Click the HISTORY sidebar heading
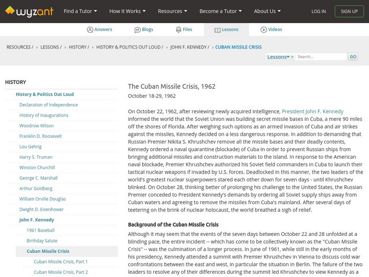Image resolution: width=369 pixels, height=277 pixels. [x=16, y=82]
